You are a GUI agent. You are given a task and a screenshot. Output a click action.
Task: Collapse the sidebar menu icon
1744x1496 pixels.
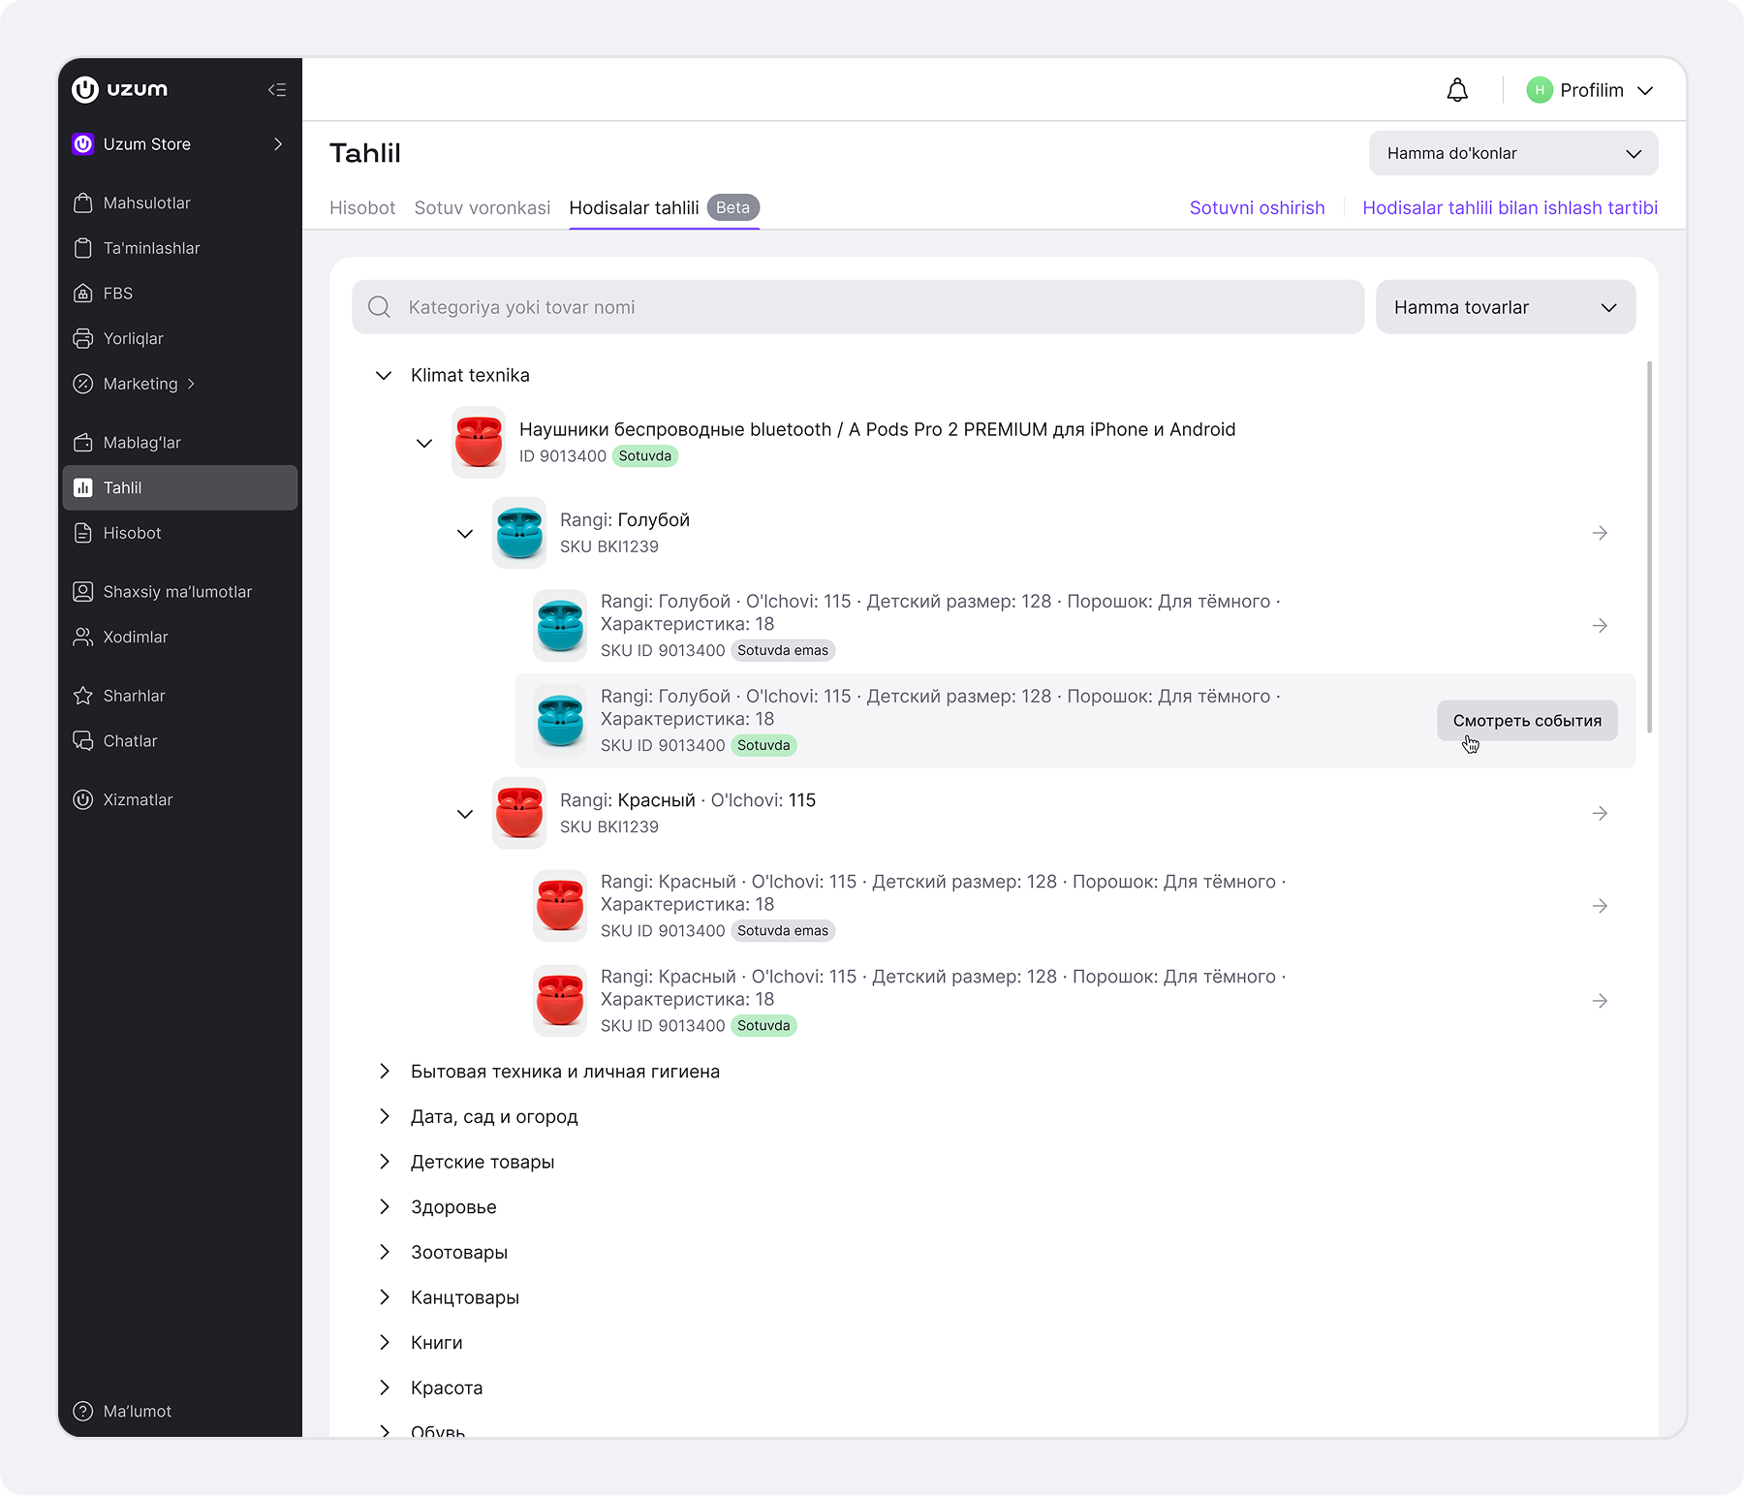pos(277,90)
